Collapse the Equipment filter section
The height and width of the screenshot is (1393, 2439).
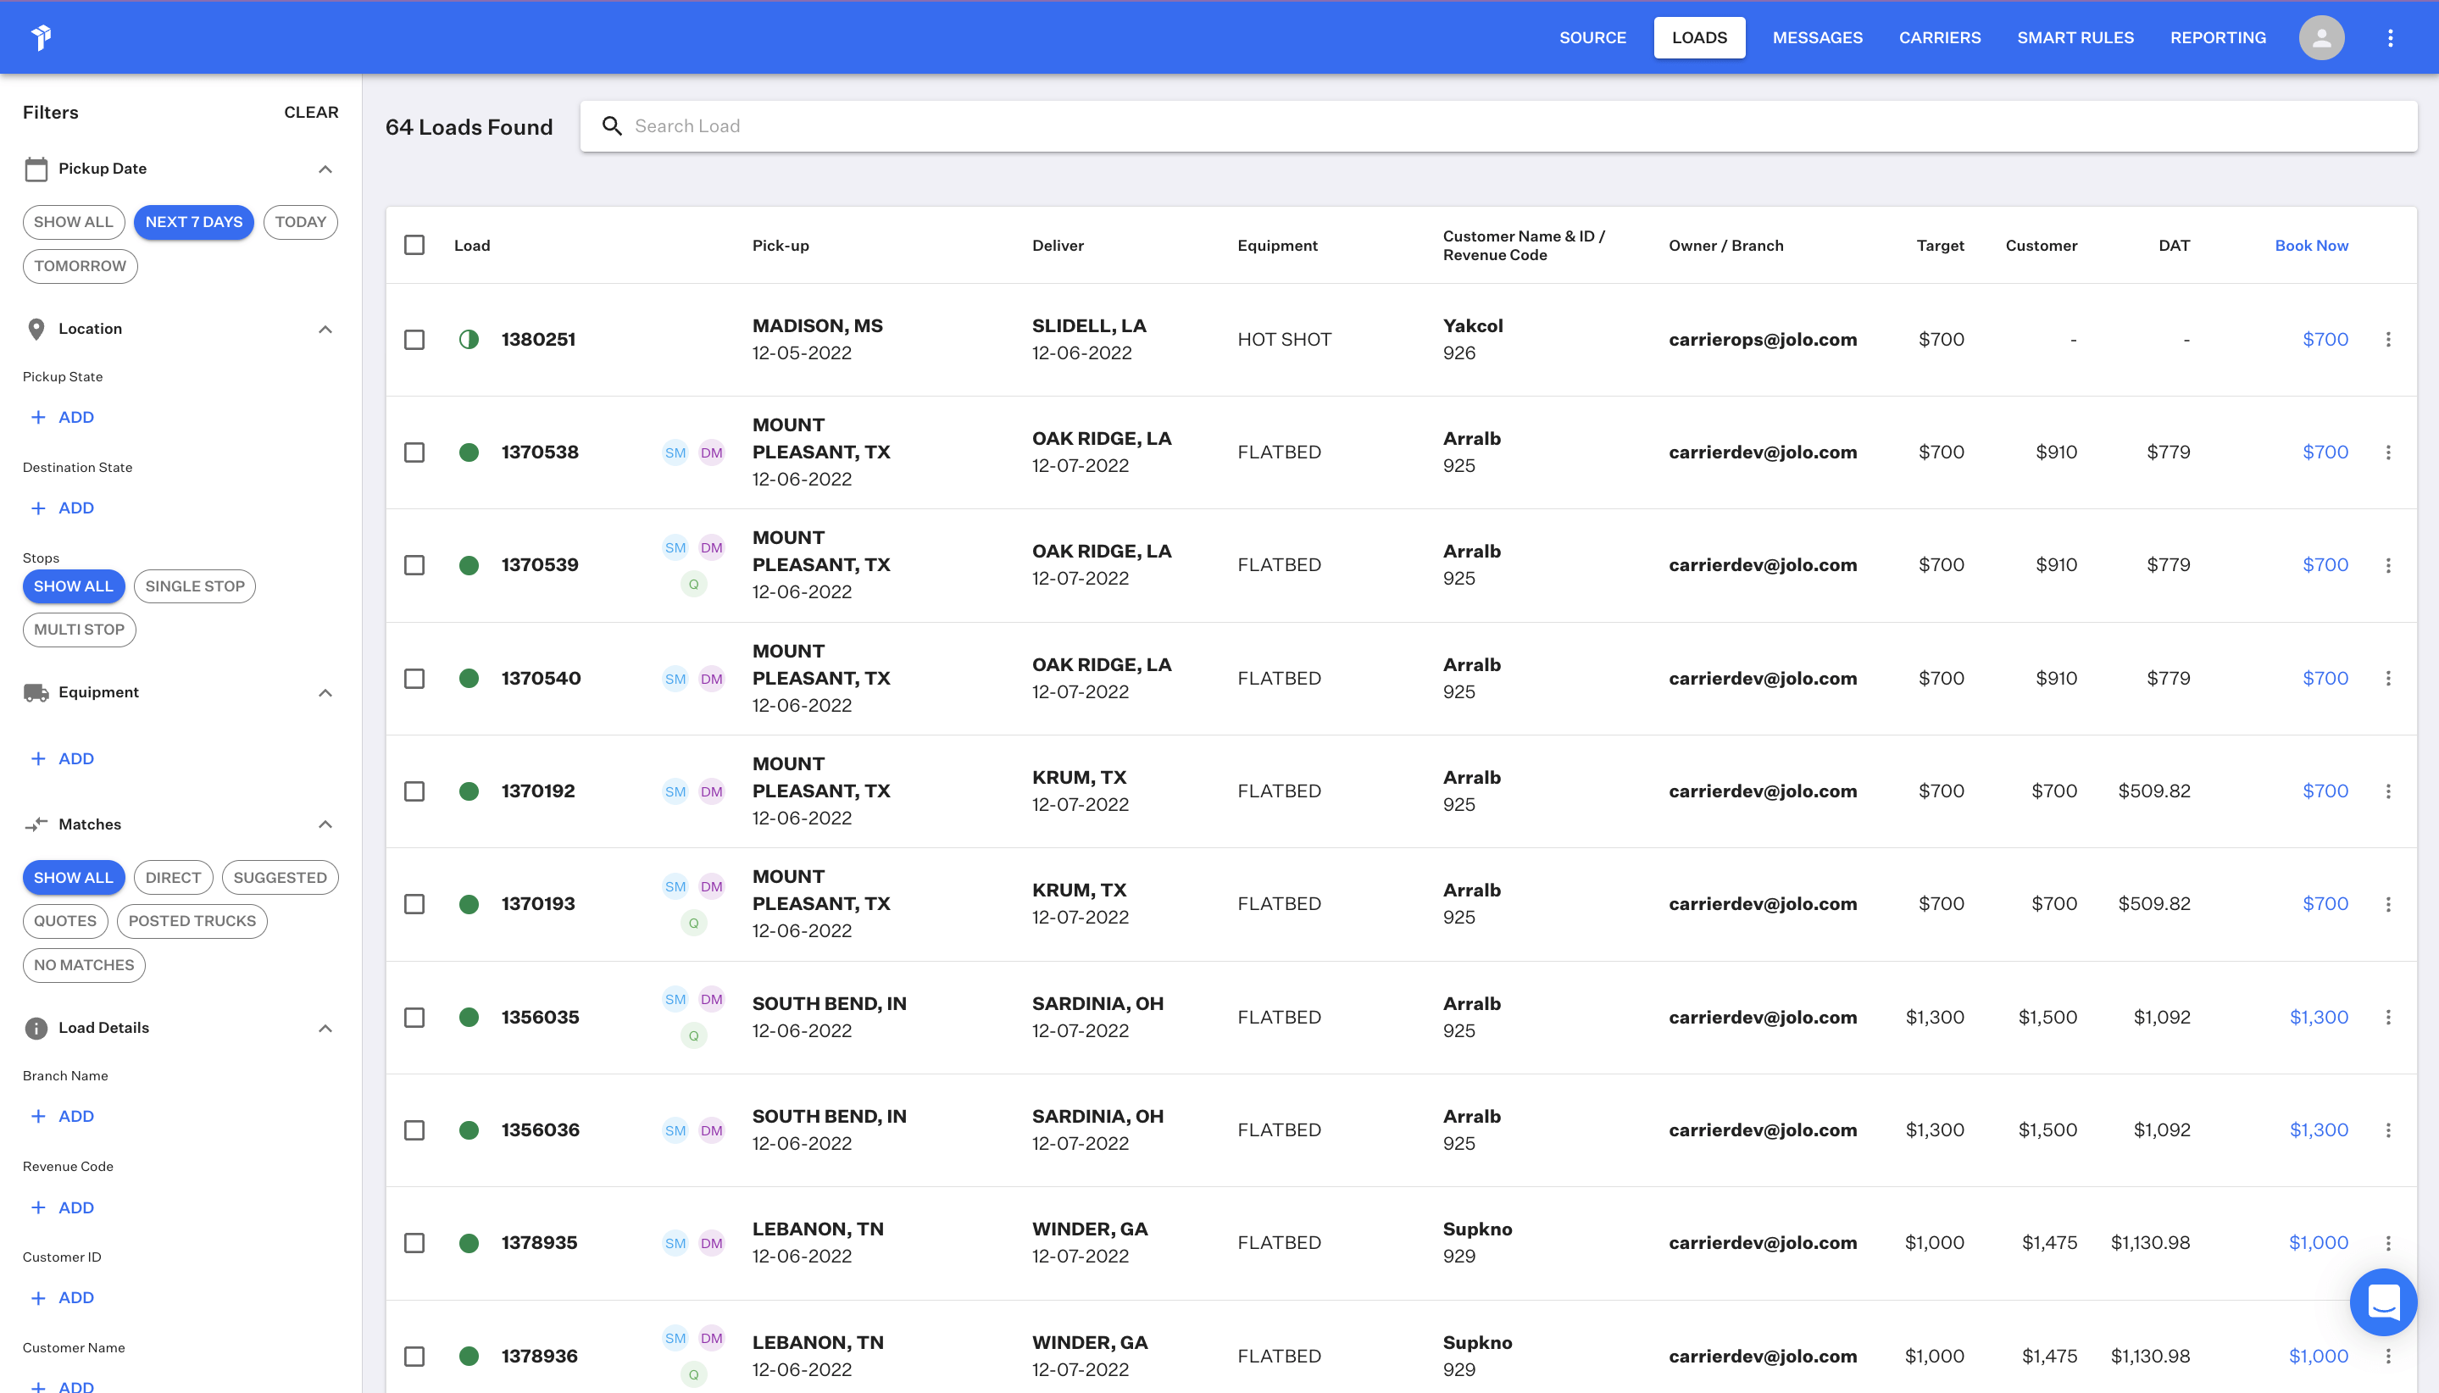pos(325,692)
